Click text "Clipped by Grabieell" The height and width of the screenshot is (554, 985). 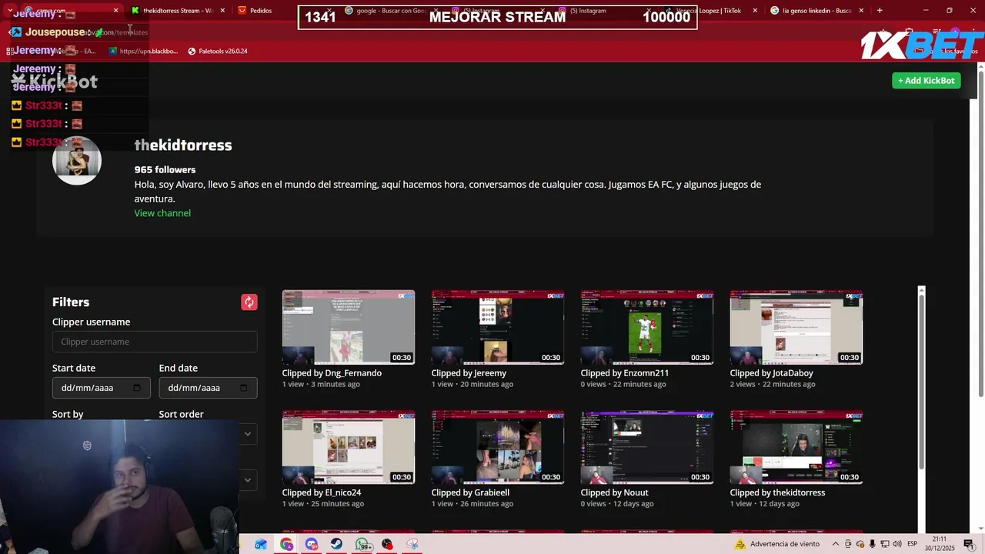pos(470,492)
